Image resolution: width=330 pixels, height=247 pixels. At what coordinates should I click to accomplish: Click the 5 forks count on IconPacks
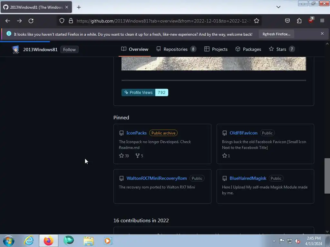(x=139, y=156)
